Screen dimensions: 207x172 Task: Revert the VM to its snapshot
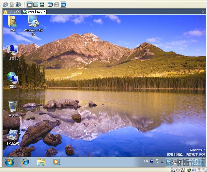12,5
